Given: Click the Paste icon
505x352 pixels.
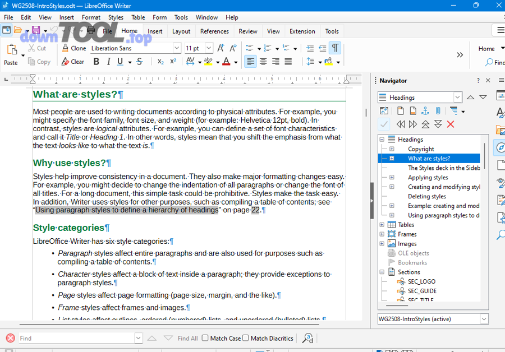Looking at the screenshot, I should tap(12, 50).
